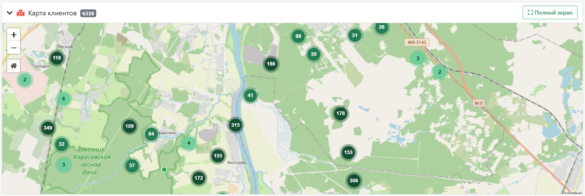Click the single green client point marker

coord(164,170)
